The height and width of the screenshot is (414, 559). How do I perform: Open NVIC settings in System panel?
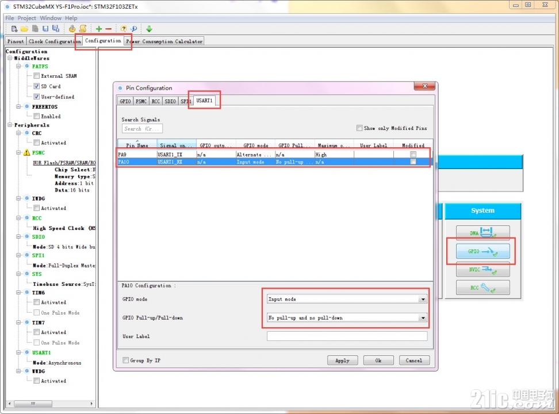[483, 270]
